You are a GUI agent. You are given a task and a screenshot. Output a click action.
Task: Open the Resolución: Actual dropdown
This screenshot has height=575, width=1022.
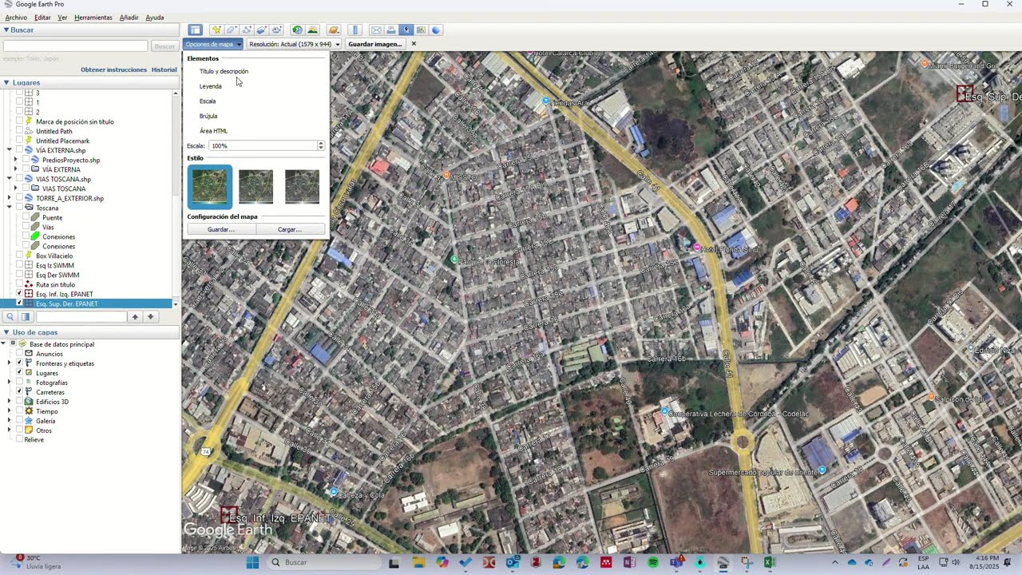click(294, 44)
